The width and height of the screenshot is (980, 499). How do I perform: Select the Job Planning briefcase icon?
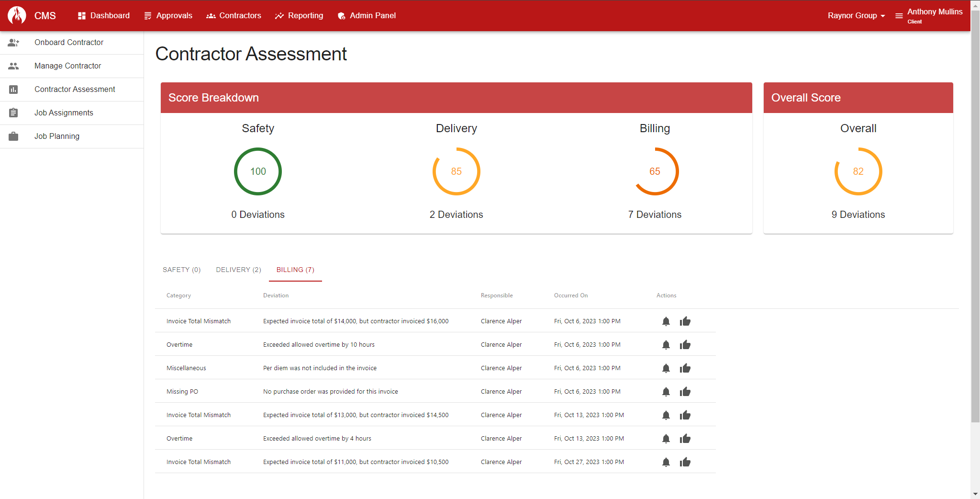tap(13, 136)
